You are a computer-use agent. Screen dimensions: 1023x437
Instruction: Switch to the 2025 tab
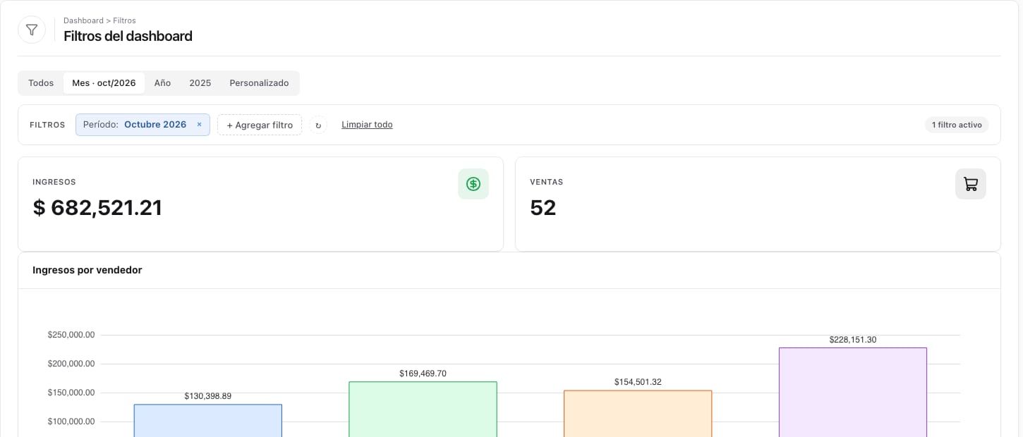tap(200, 83)
